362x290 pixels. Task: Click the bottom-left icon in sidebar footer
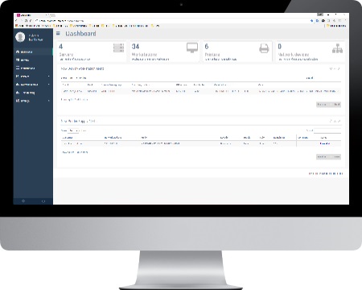[23, 201]
